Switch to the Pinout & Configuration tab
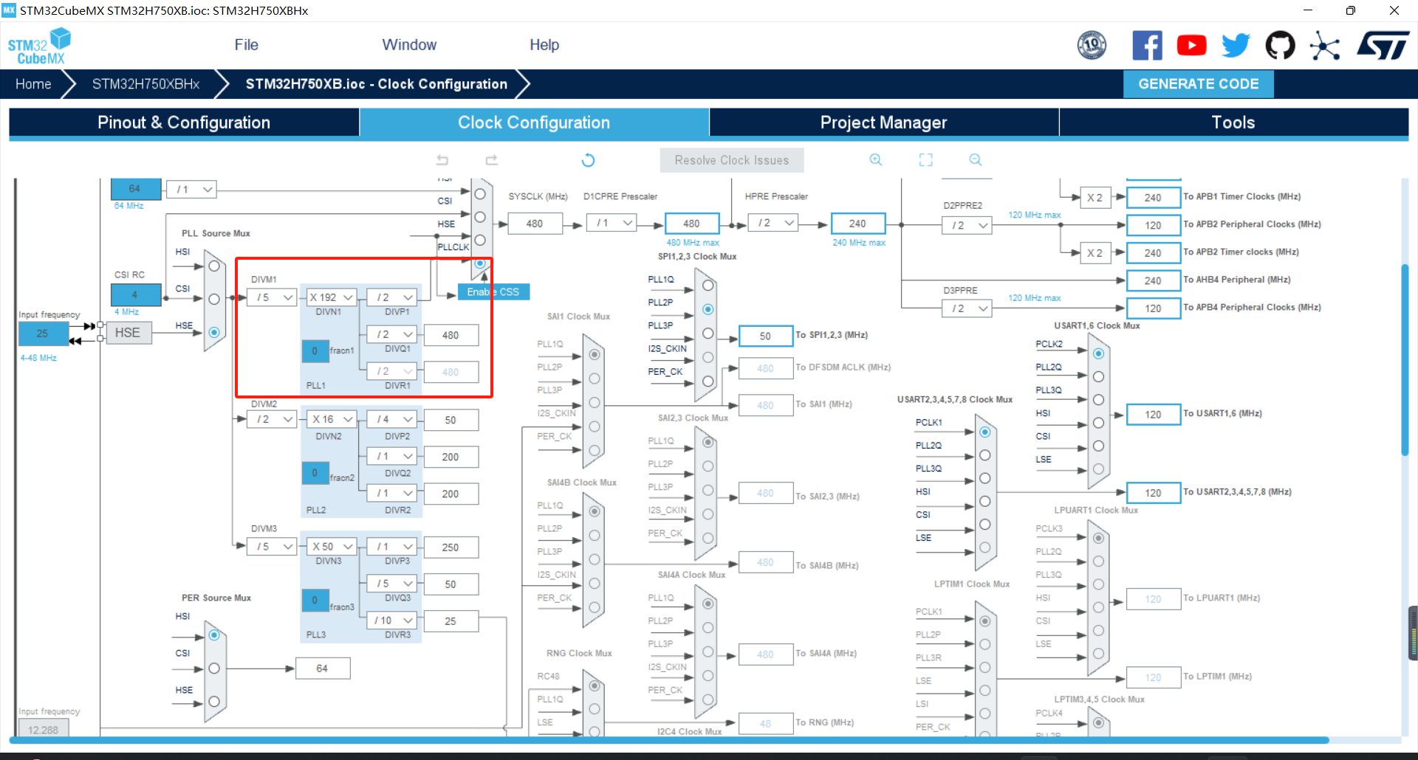 184,122
